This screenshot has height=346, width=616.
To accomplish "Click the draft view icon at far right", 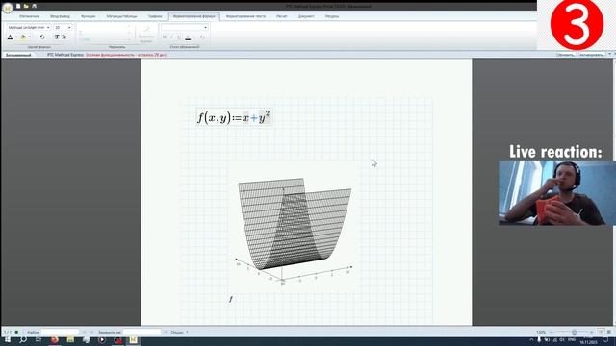I will 609,332.
